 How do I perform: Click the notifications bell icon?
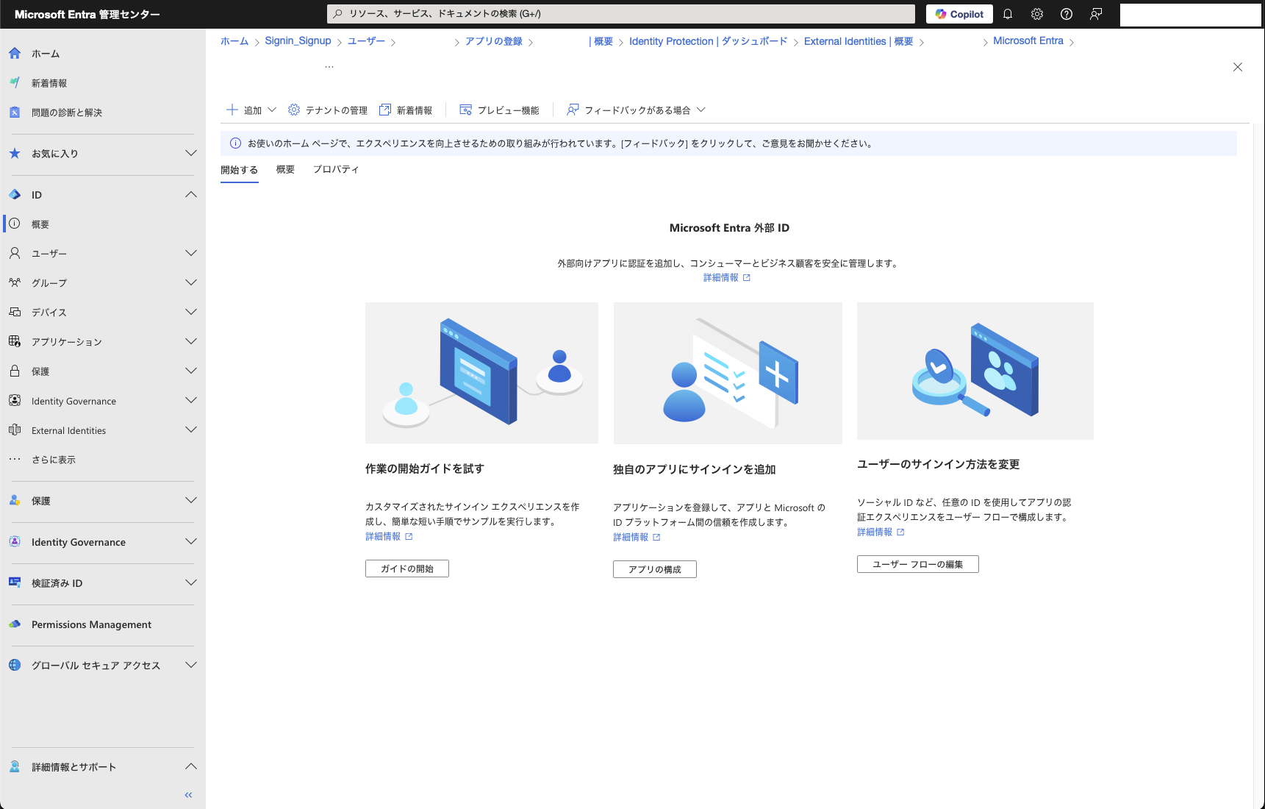click(1008, 14)
